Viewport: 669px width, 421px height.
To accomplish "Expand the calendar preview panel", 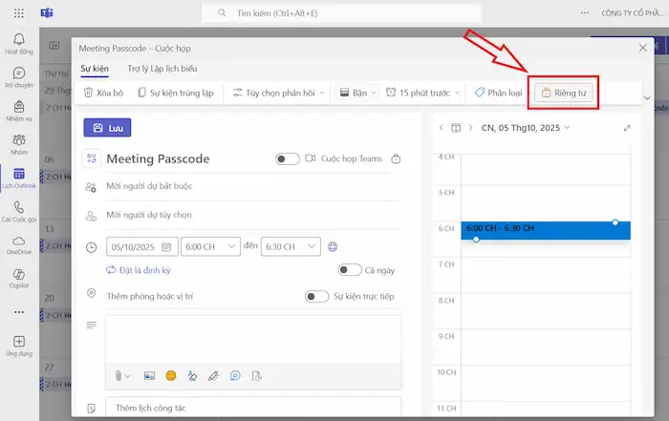I will click(x=627, y=128).
